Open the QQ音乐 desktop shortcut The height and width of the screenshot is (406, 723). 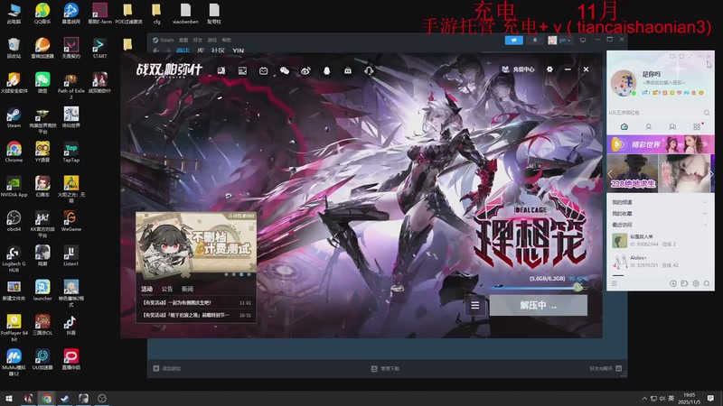[x=42, y=13]
